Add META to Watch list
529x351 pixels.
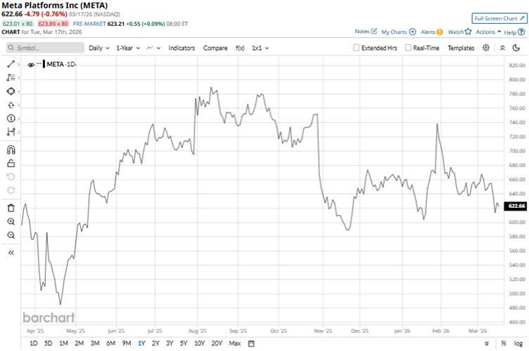pos(459,32)
